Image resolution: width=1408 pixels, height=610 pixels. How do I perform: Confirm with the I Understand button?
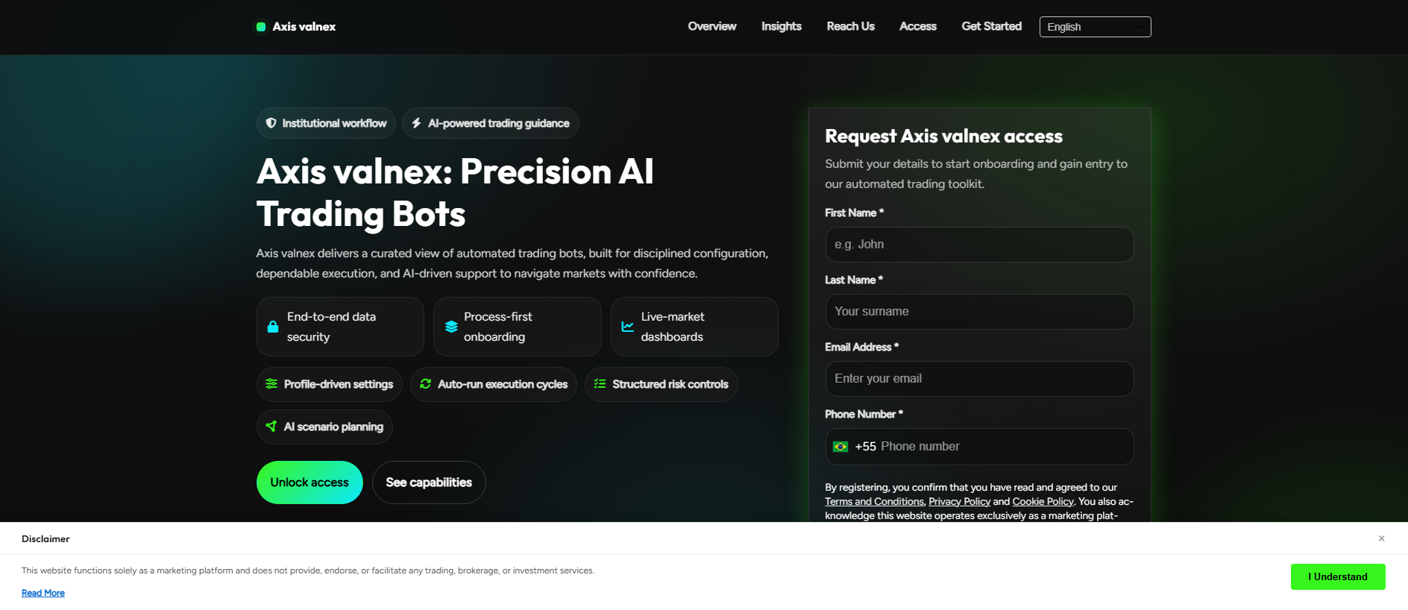click(x=1338, y=576)
